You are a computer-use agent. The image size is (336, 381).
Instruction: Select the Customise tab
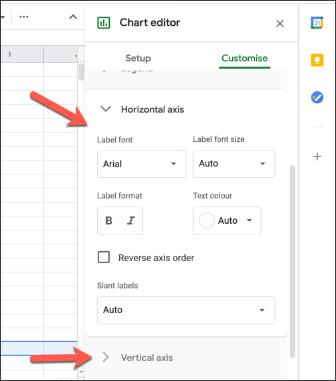(x=244, y=59)
